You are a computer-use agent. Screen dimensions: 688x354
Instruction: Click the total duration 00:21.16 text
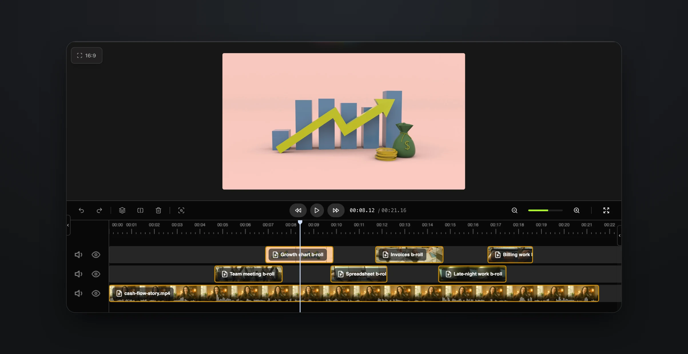tap(394, 210)
